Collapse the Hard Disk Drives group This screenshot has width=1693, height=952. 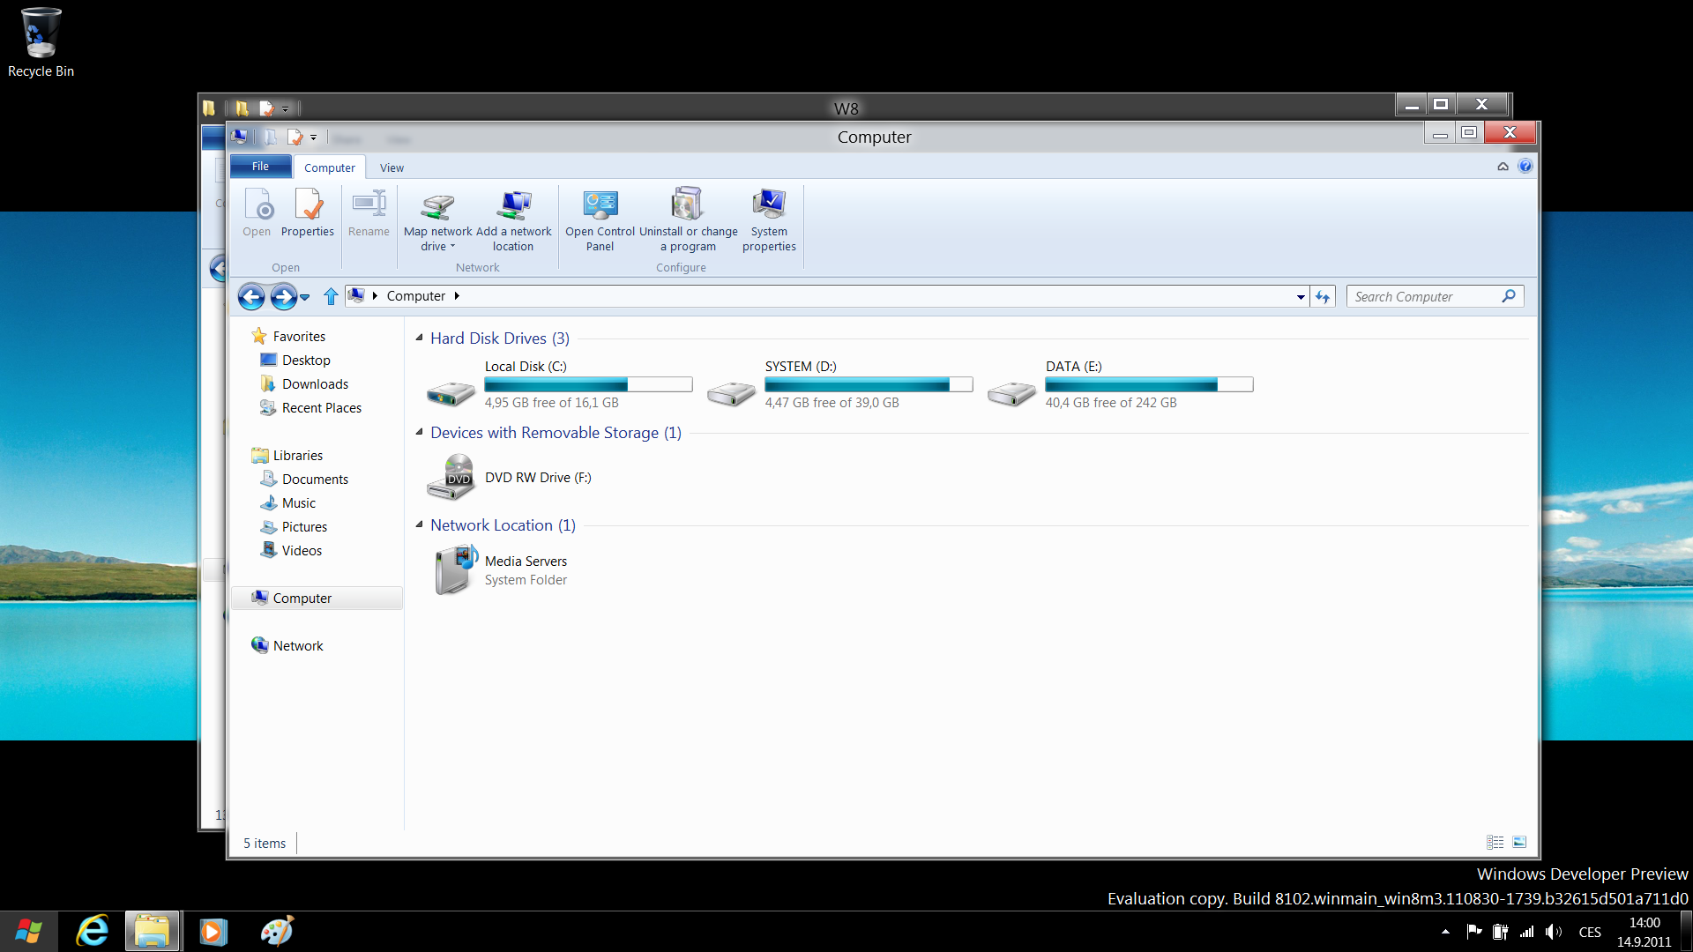(420, 338)
